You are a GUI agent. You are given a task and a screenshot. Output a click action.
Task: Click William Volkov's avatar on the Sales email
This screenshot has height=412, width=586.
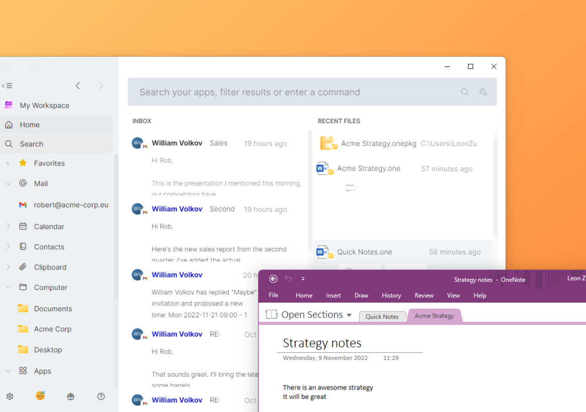[138, 143]
